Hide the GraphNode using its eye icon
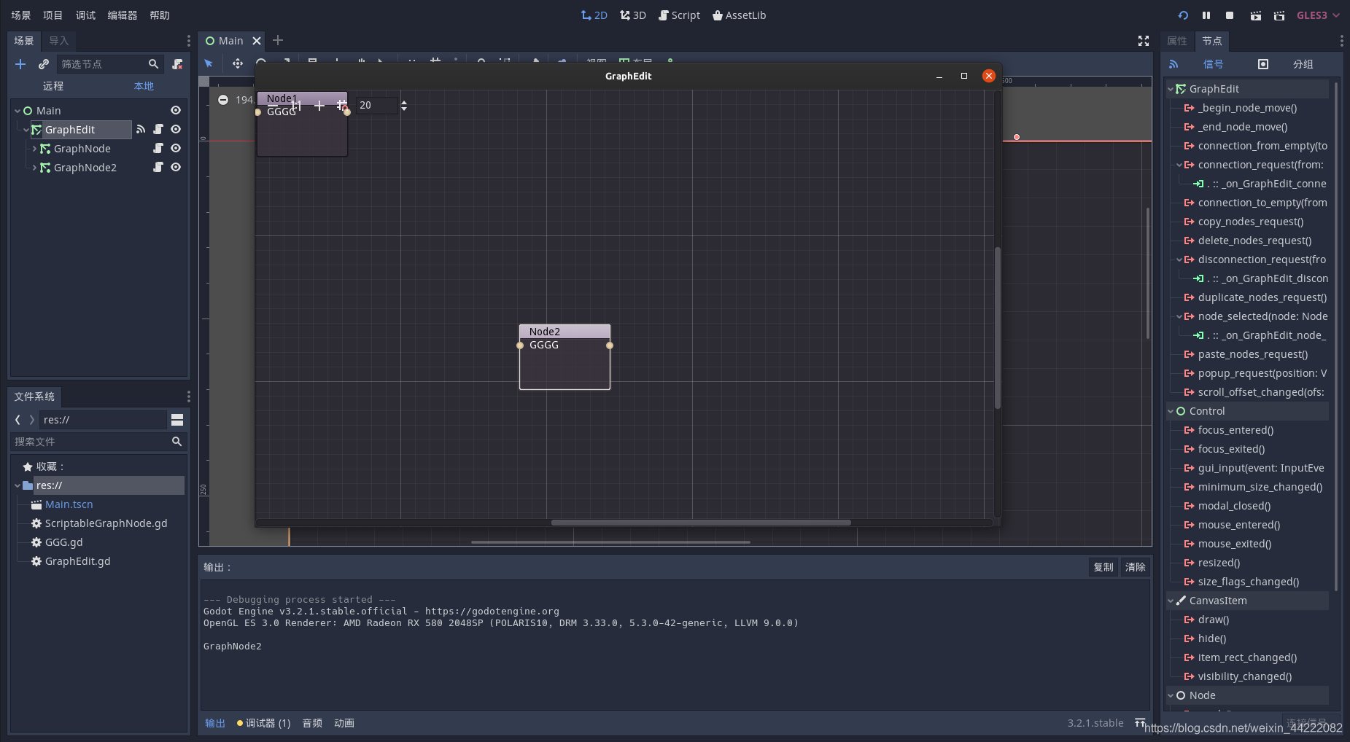 (x=176, y=148)
